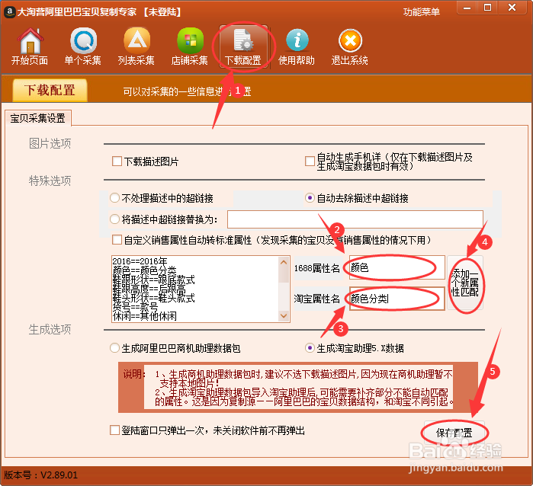Select 将描述中超链接替换为 radio button

114,219
